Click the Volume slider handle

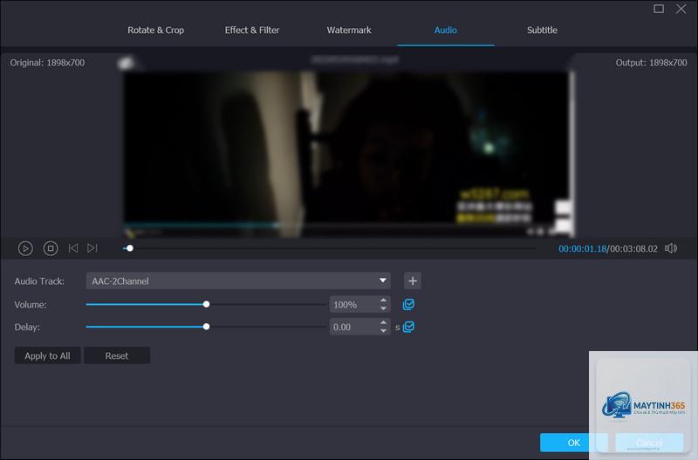[x=206, y=304]
